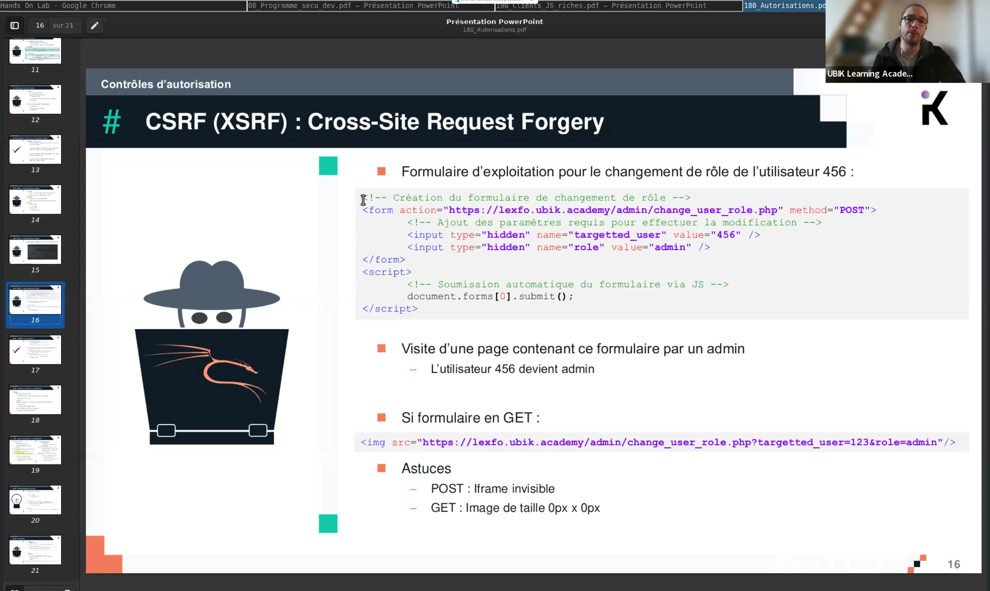990x591 pixels.
Task: Go to page 15 thumbnail
Action: click(x=35, y=249)
